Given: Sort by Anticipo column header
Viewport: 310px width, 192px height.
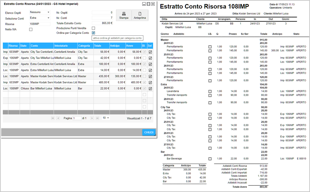Looking at the screenshot, I should tap(118, 46).
